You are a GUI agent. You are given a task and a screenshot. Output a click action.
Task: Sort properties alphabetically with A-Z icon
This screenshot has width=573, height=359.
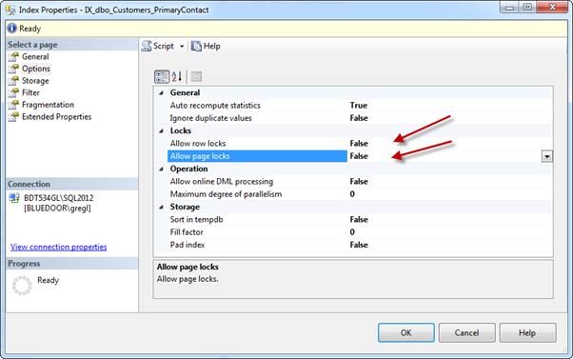click(177, 77)
